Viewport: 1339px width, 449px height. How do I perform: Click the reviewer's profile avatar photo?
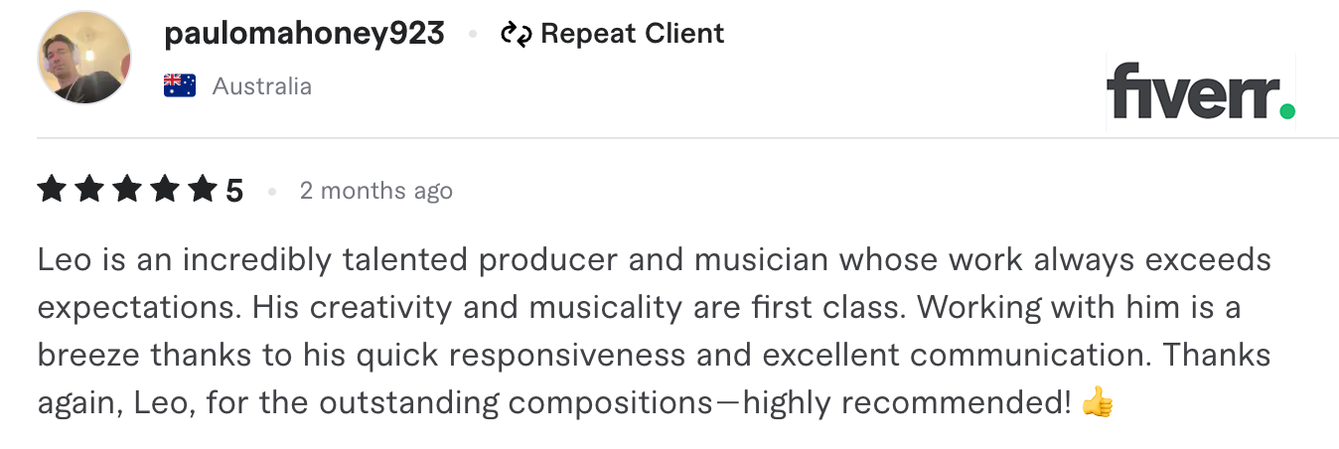point(84,59)
